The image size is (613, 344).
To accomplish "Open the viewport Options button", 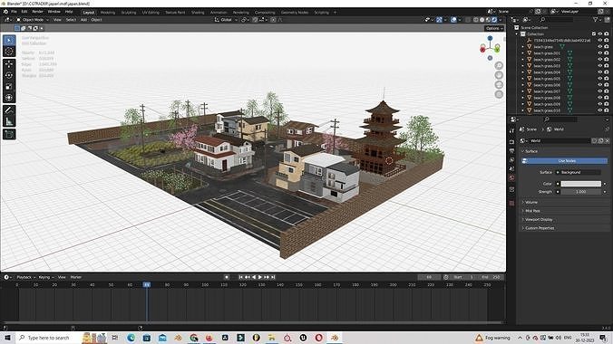I will [494, 28].
